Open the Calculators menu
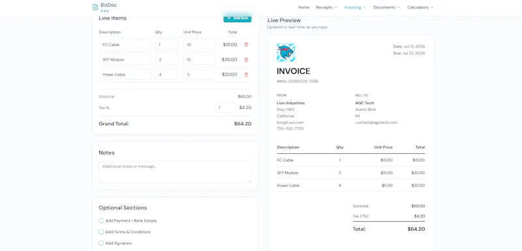Image resolution: width=522 pixels, height=251 pixels. pyautogui.click(x=420, y=7)
